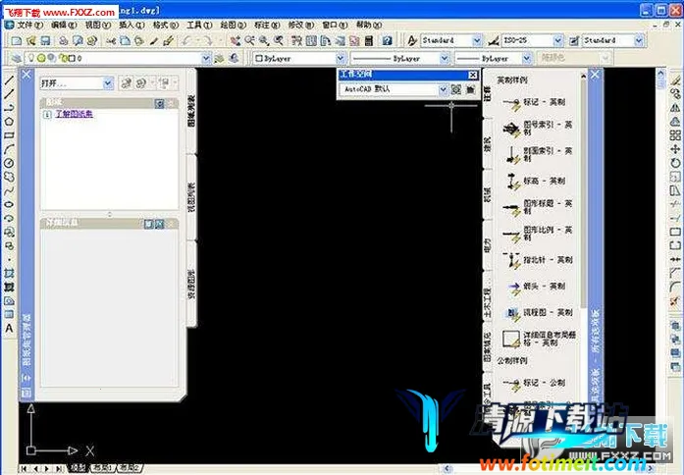Select the Line tool in draw toolbar
684x475 pixels.
[x=9, y=80]
